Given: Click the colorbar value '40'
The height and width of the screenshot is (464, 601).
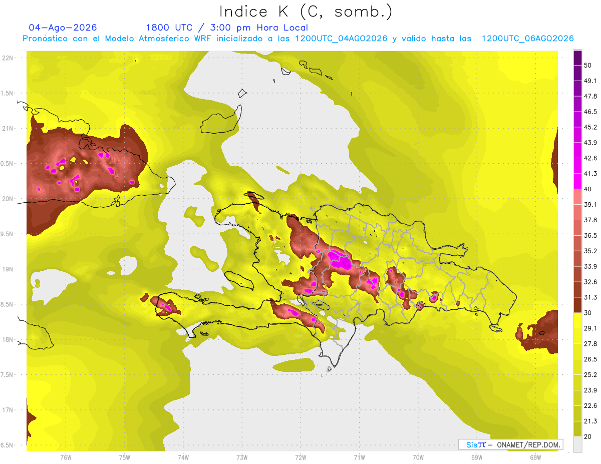Looking at the screenshot, I should (x=589, y=189).
